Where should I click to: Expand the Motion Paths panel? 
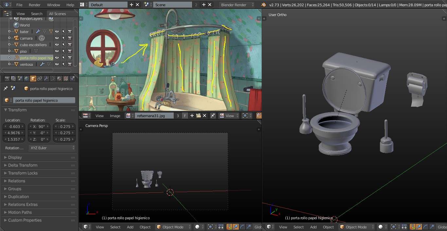20,212
